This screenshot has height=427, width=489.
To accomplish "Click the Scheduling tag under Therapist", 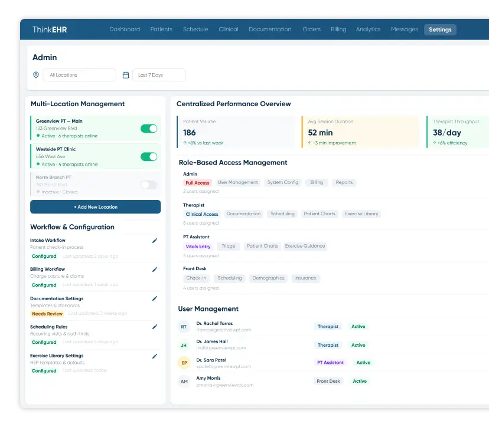I will pos(282,214).
